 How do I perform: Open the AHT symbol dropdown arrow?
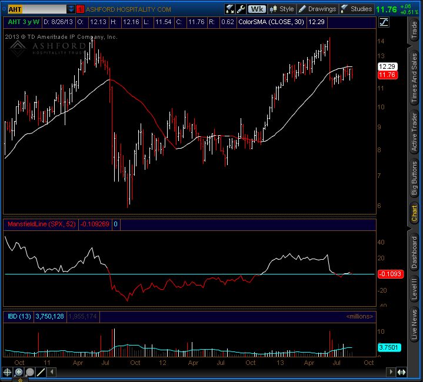pos(71,9)
